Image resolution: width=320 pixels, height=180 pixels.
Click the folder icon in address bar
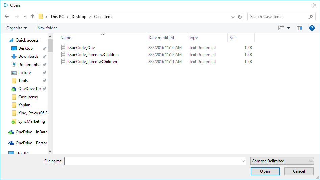pyautogui.click(x=41, y=17)
